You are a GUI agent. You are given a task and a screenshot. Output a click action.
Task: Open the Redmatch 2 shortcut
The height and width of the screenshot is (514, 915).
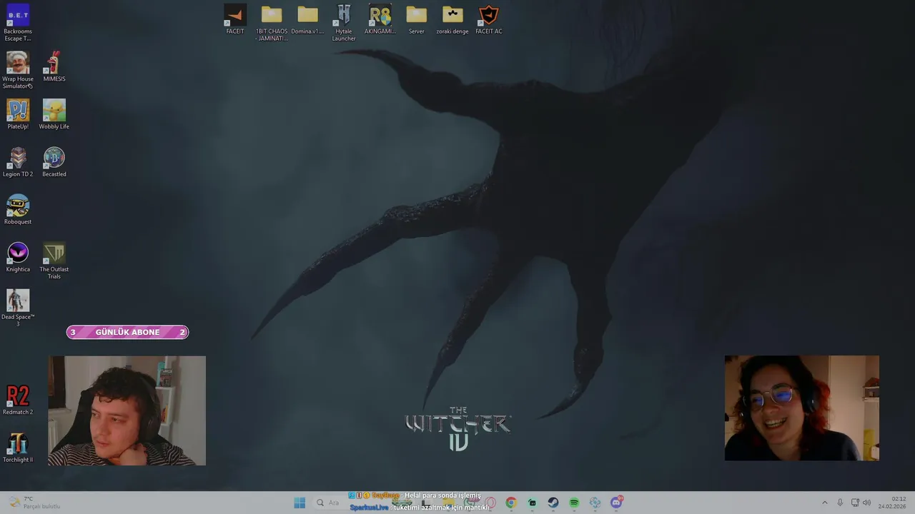18,400
